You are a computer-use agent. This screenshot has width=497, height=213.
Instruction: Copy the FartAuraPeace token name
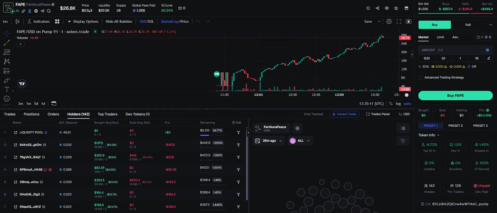pos(53,5)
